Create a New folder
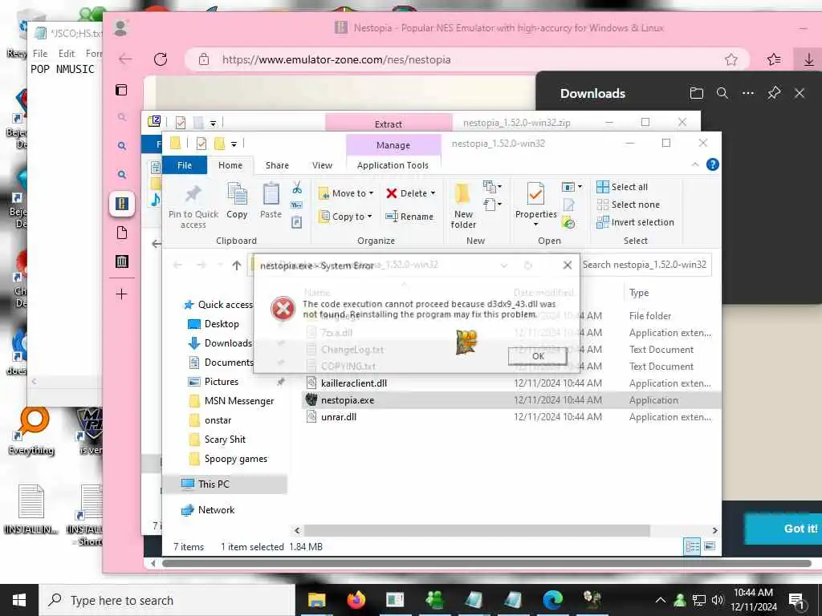The height and width of the screenshot is (616, 822). 463,206
